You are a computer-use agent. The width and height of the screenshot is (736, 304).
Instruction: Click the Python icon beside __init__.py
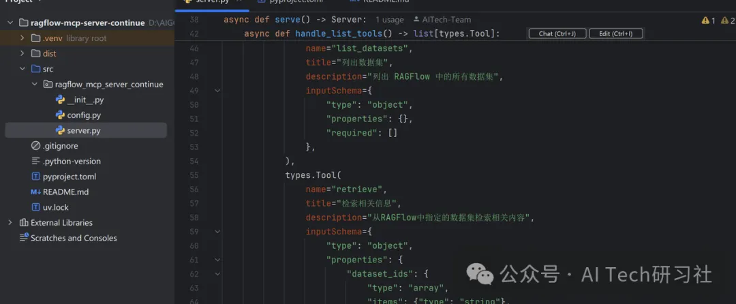(x=60, y=100)
